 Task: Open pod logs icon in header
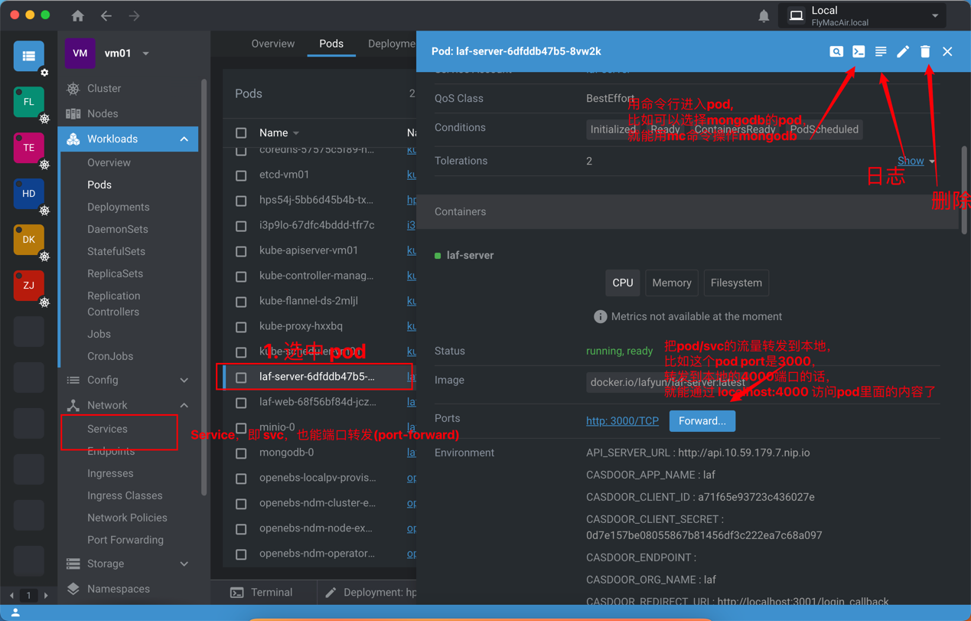(x=881, y=51)
